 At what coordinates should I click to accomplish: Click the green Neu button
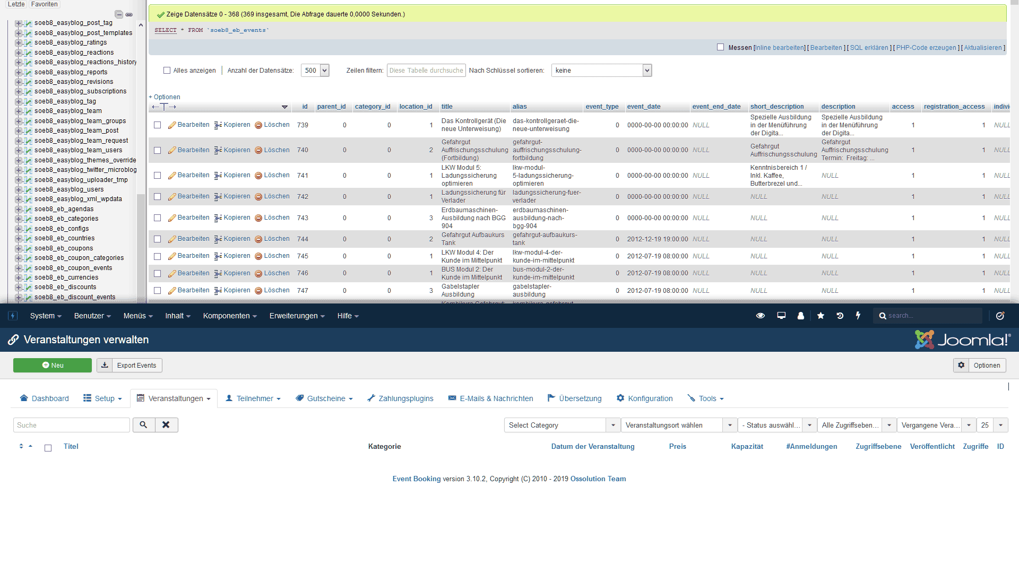[52, 366]
